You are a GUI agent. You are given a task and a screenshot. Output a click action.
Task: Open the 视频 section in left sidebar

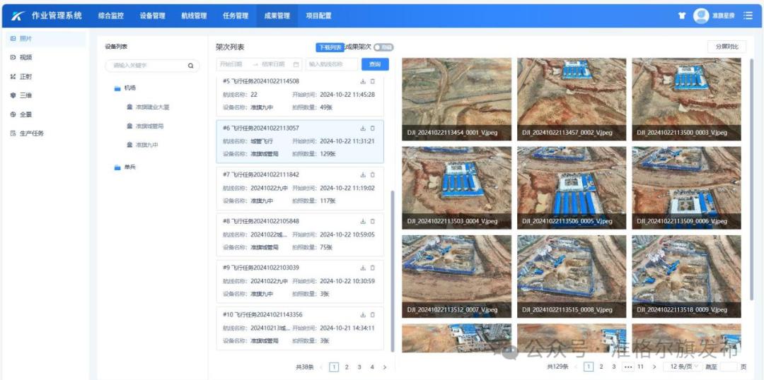[25, 57]
